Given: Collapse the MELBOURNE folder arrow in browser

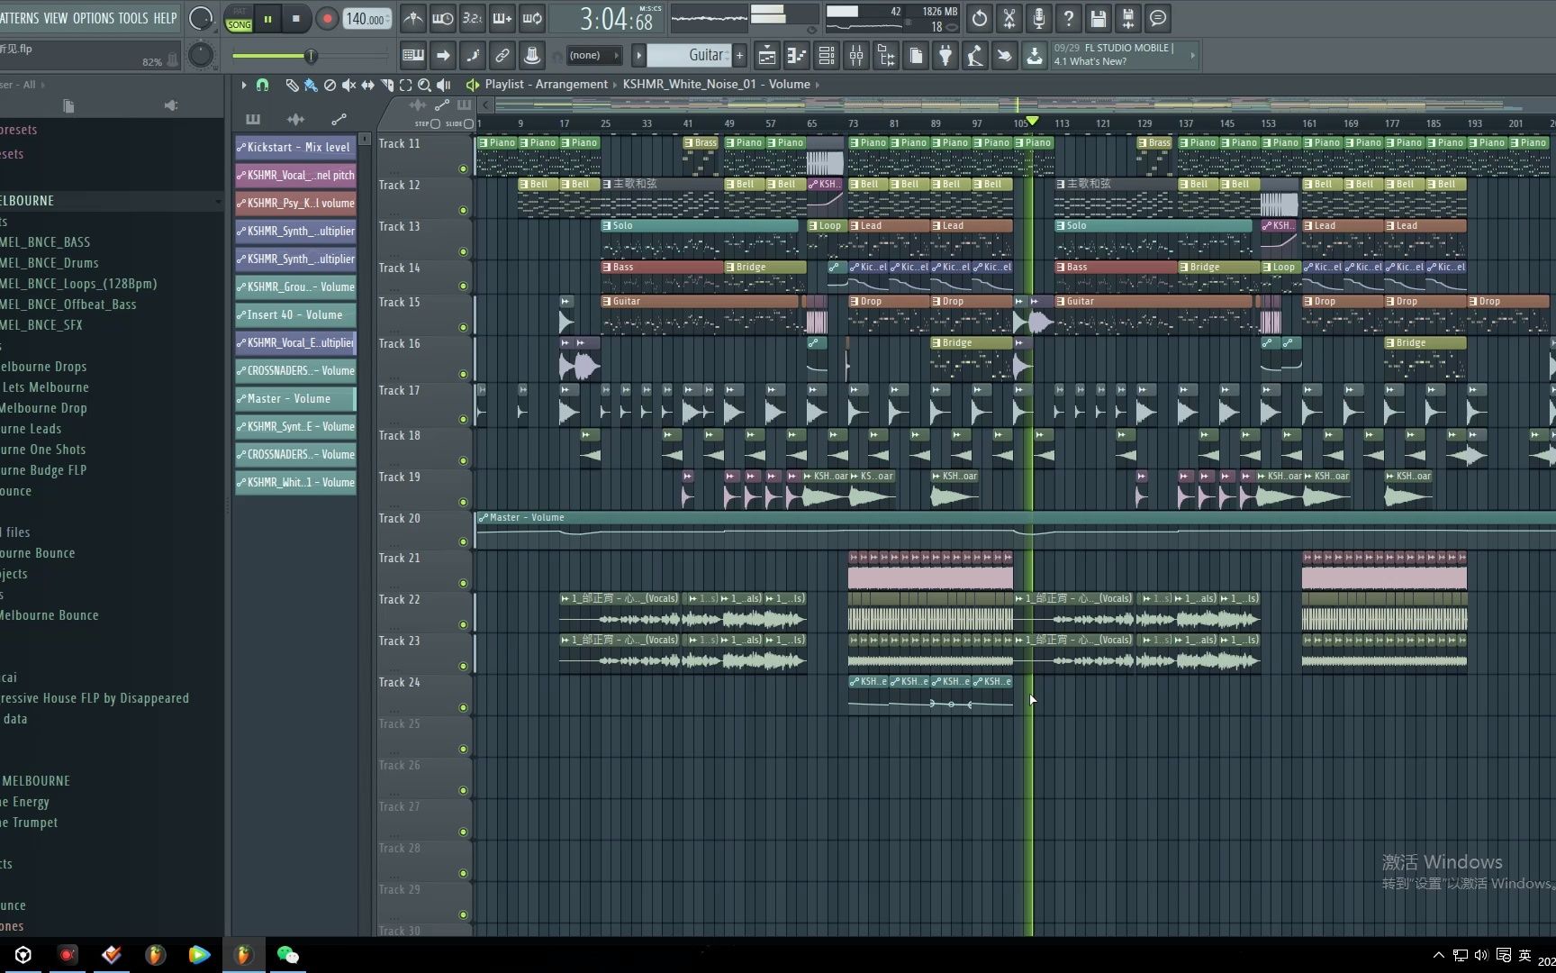Looking at the screenshot, I should pyautogui.click(x=218, y=201).
